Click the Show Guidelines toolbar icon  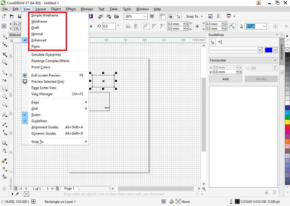(178, 16)
